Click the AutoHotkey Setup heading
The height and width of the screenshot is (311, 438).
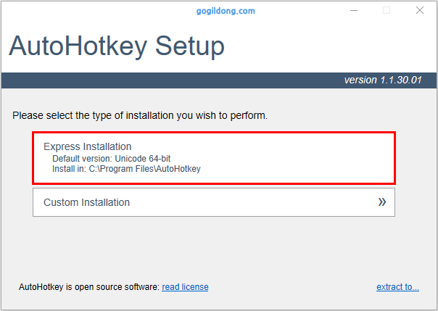(x=117, y=46)
